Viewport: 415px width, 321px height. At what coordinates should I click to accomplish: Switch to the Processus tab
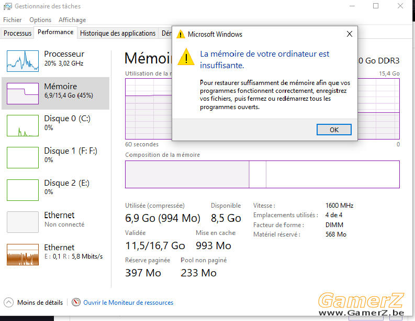17,33
